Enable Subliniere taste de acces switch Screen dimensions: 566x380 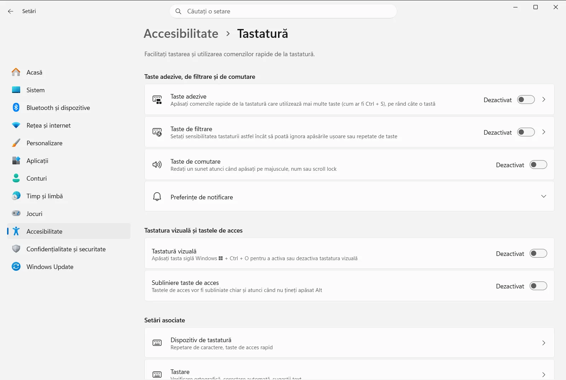pos(538,286)
